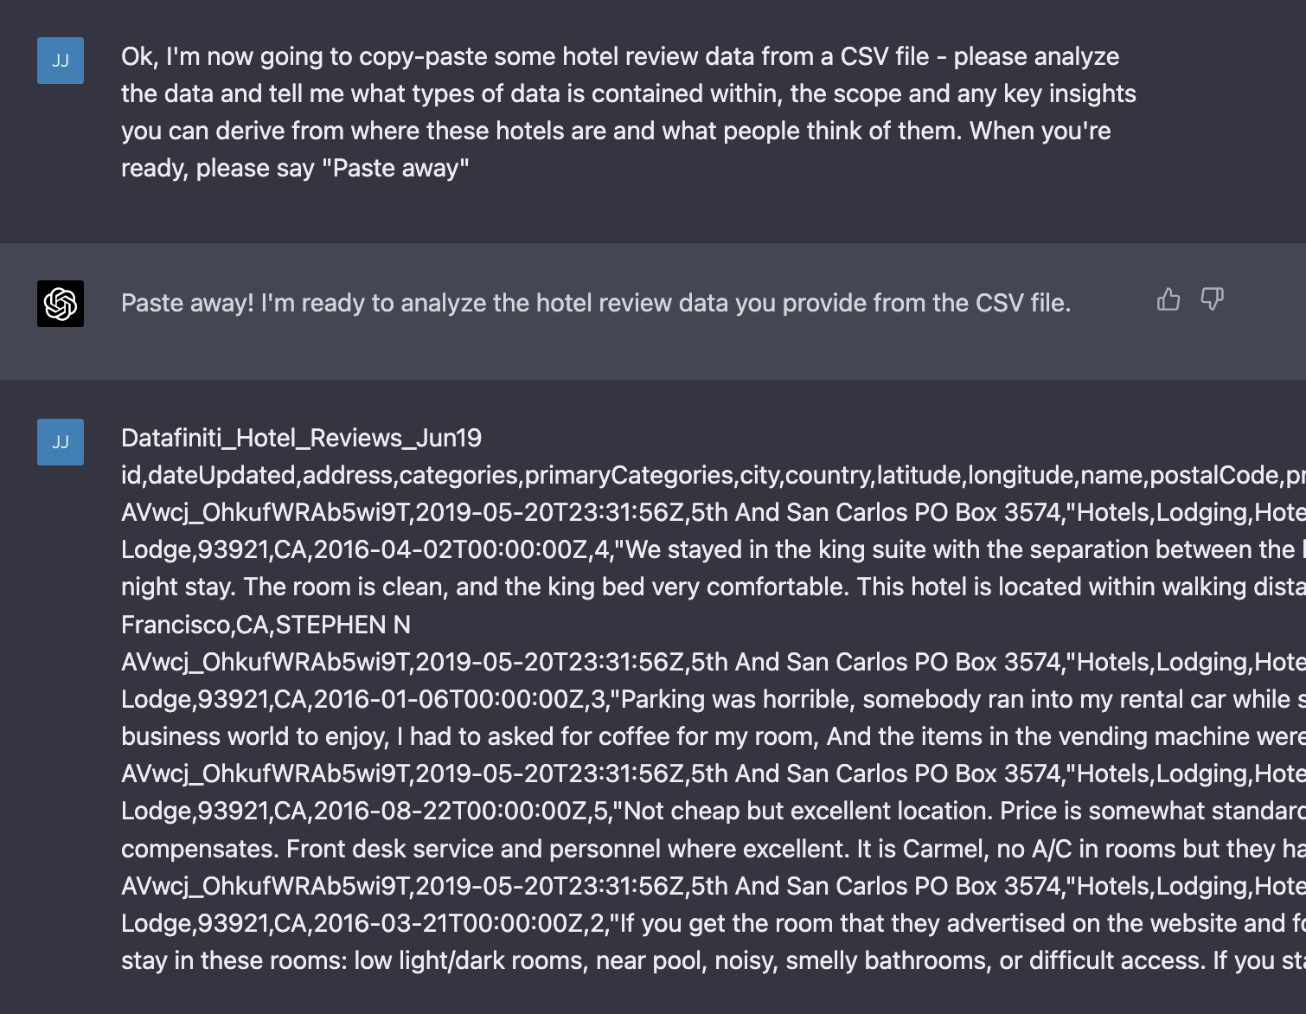Click the "Paste away! I'm ready" reply text
Screen dimensions: 1306x1014
pos(595,303)
